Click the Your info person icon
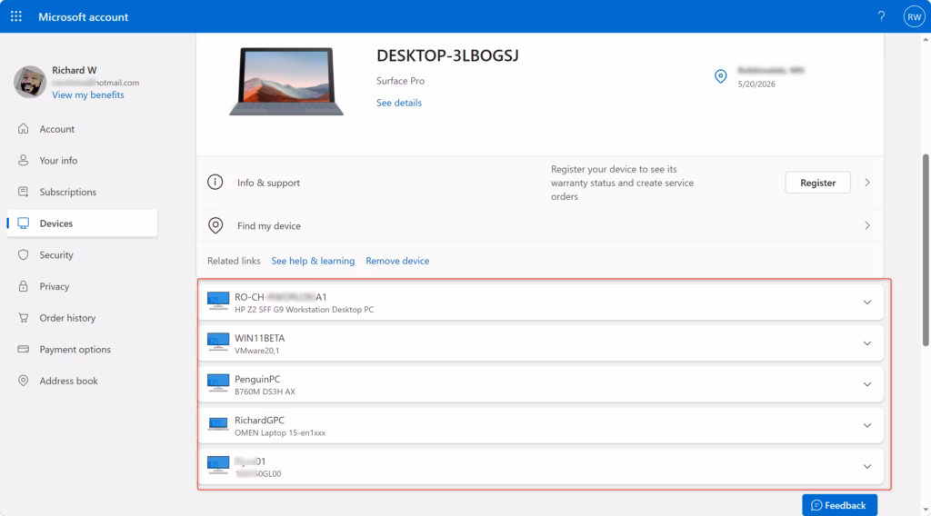 click(x=23, y=160)
